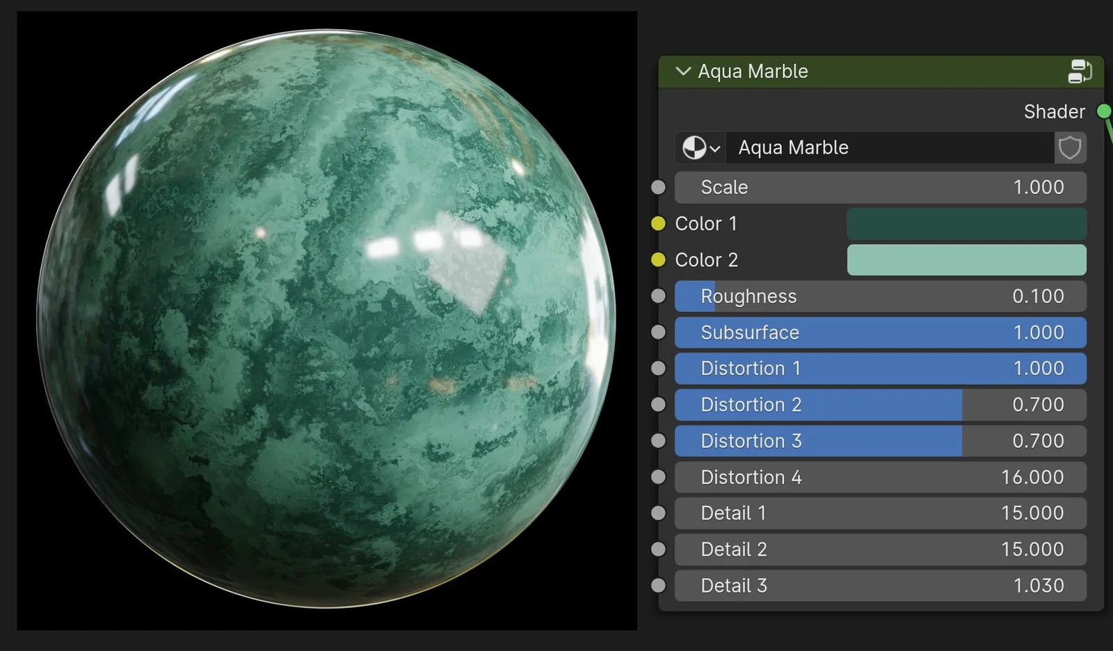Viewport: 1113px width, 651px height.
Task: Click the Scale input socket dot
Action: pos(657,186)
